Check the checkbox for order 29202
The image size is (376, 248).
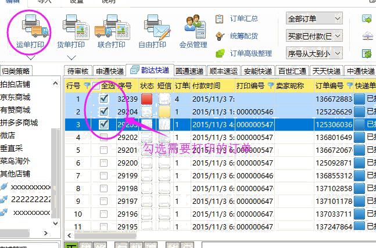(x=104, y=137)
